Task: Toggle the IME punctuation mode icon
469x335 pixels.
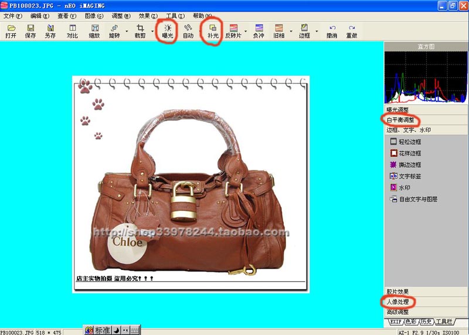Action: point(125,330)
